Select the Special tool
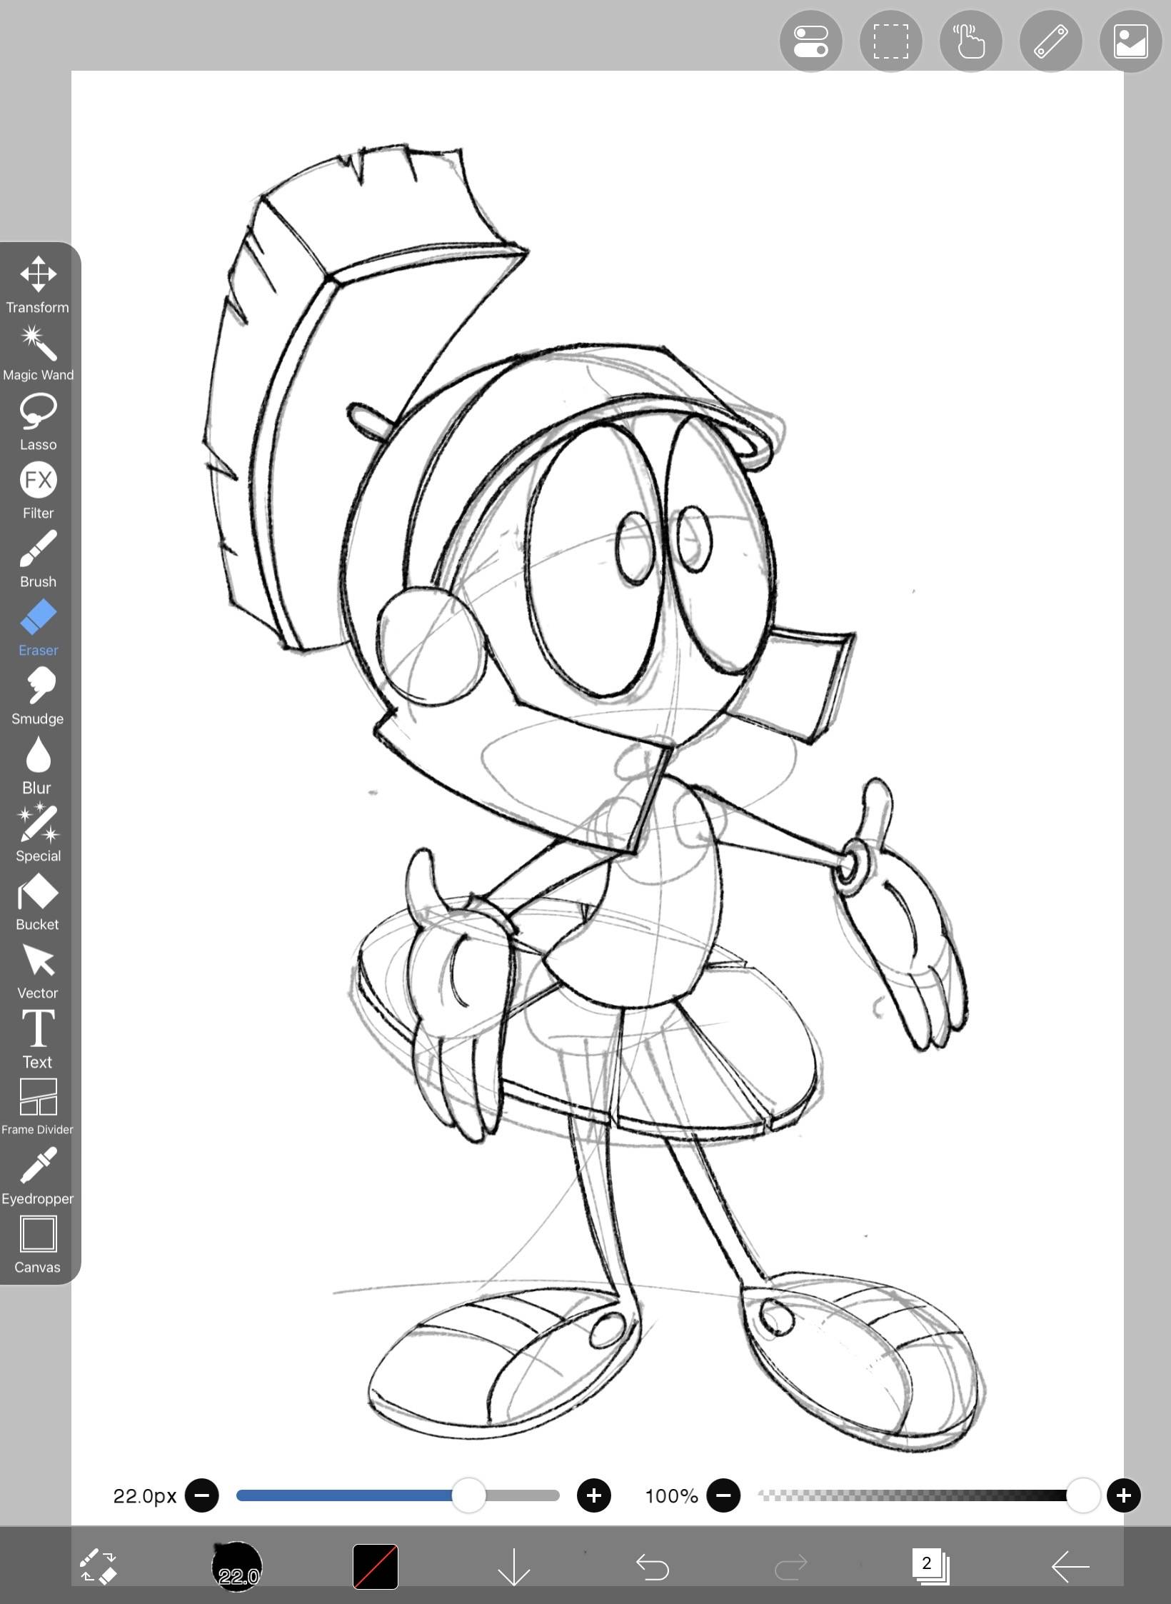The width and height of the screenshot is (1171, 1604). click(x=38, y=833)
